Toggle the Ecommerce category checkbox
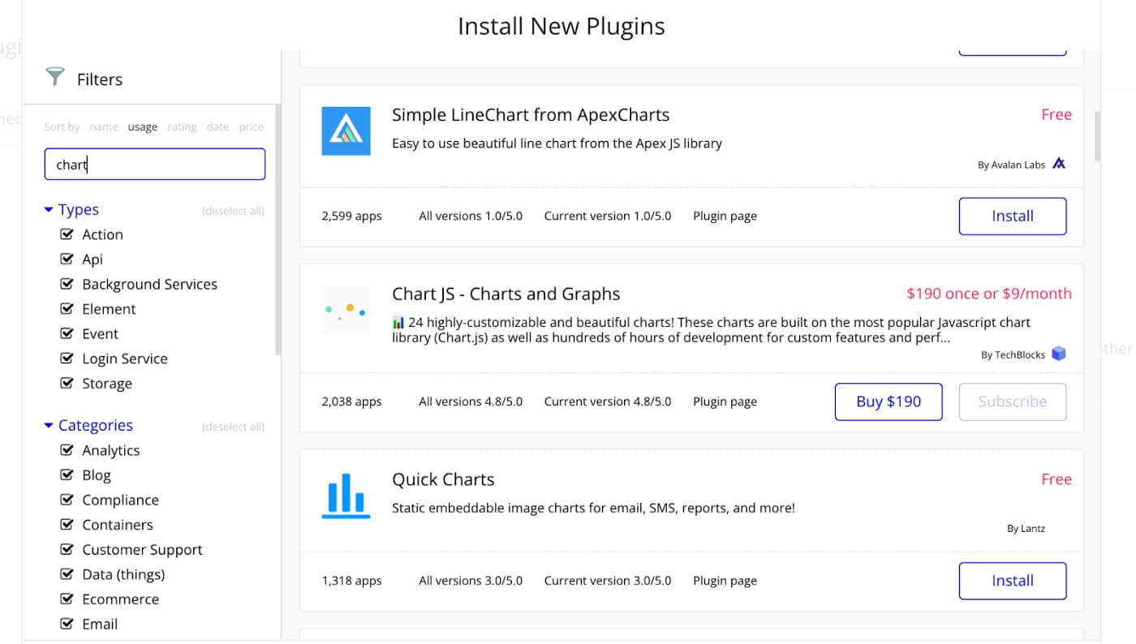This screenshot has width=1136, height=644. coord(67,599)
